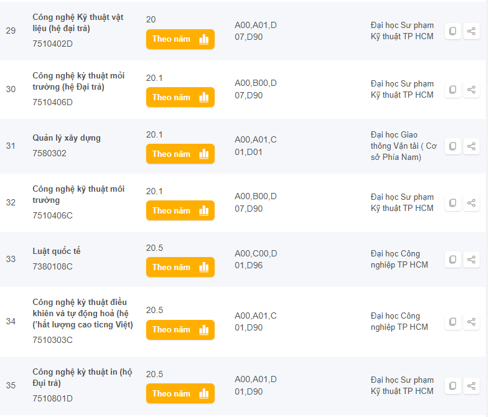This screenshot has height=417, width=489.
Task: Click Theo năm button for code 7510303C
Action: (180, 330)
